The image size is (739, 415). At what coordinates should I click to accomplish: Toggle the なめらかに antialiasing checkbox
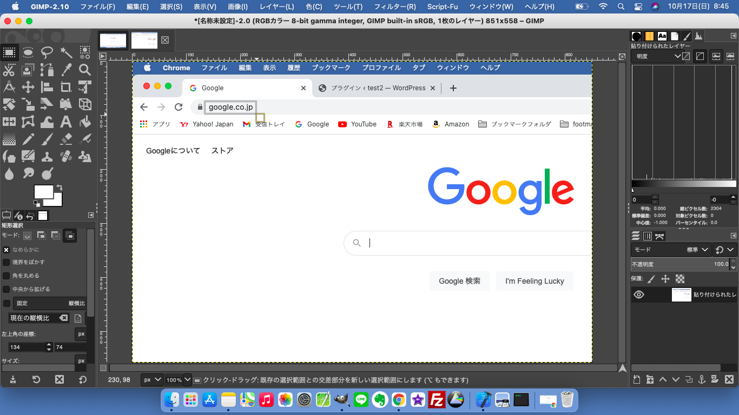tap(6, 250)
